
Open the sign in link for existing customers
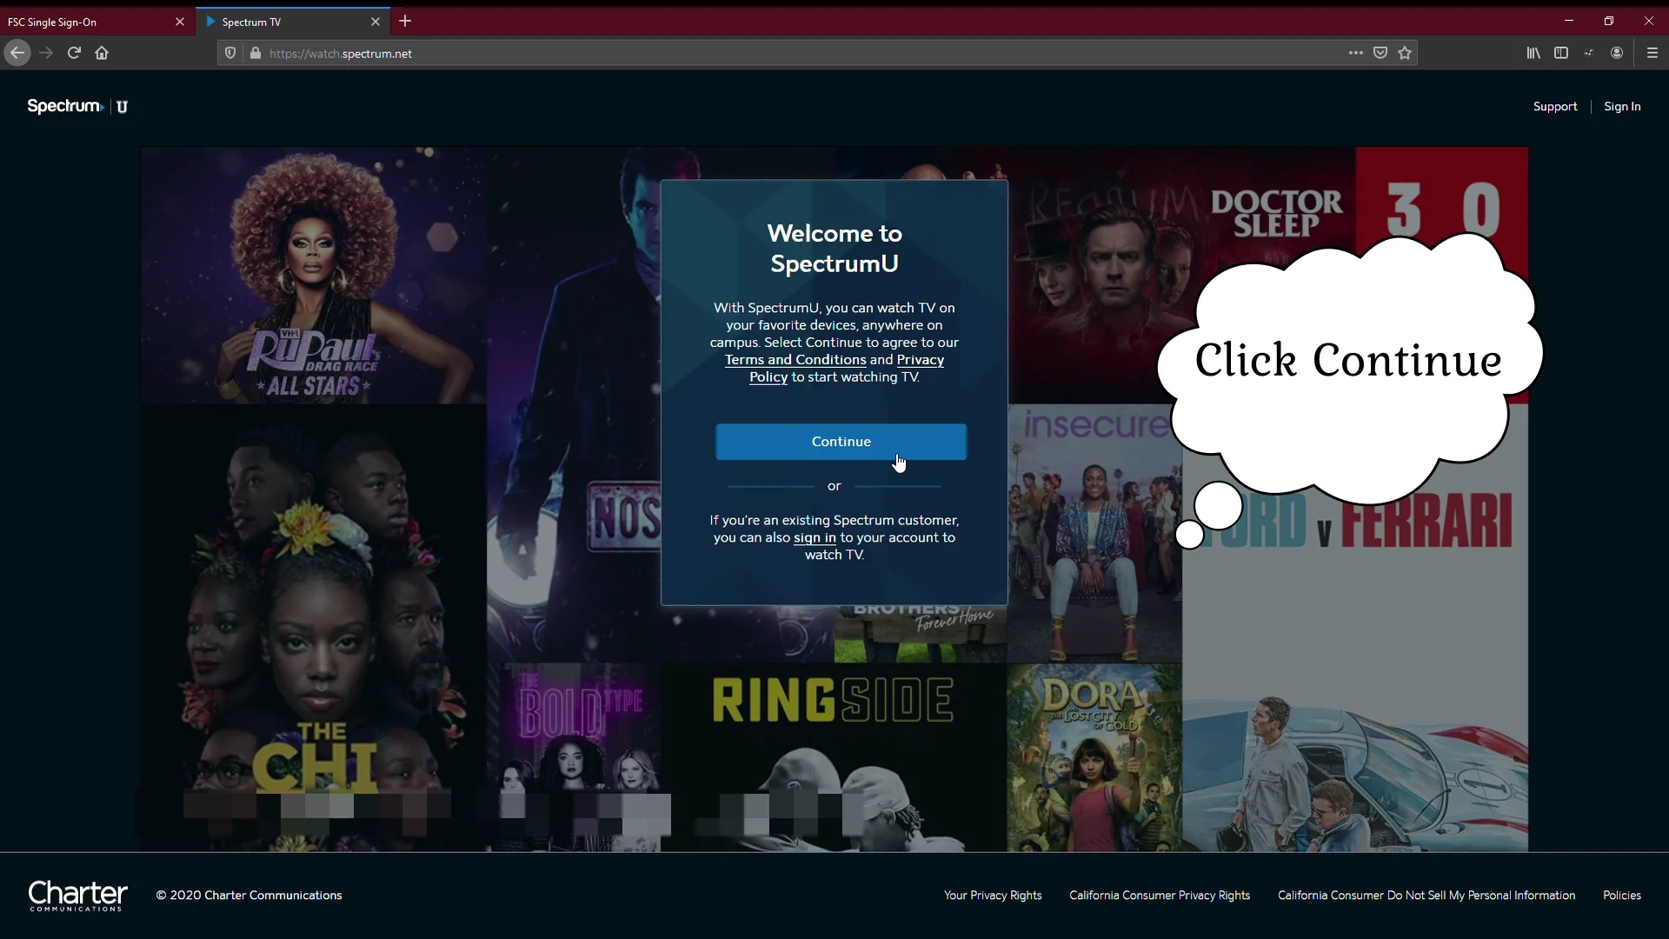815,538
